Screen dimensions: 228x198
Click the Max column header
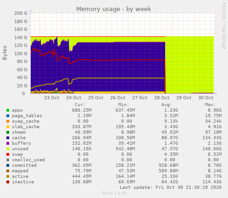210,105
